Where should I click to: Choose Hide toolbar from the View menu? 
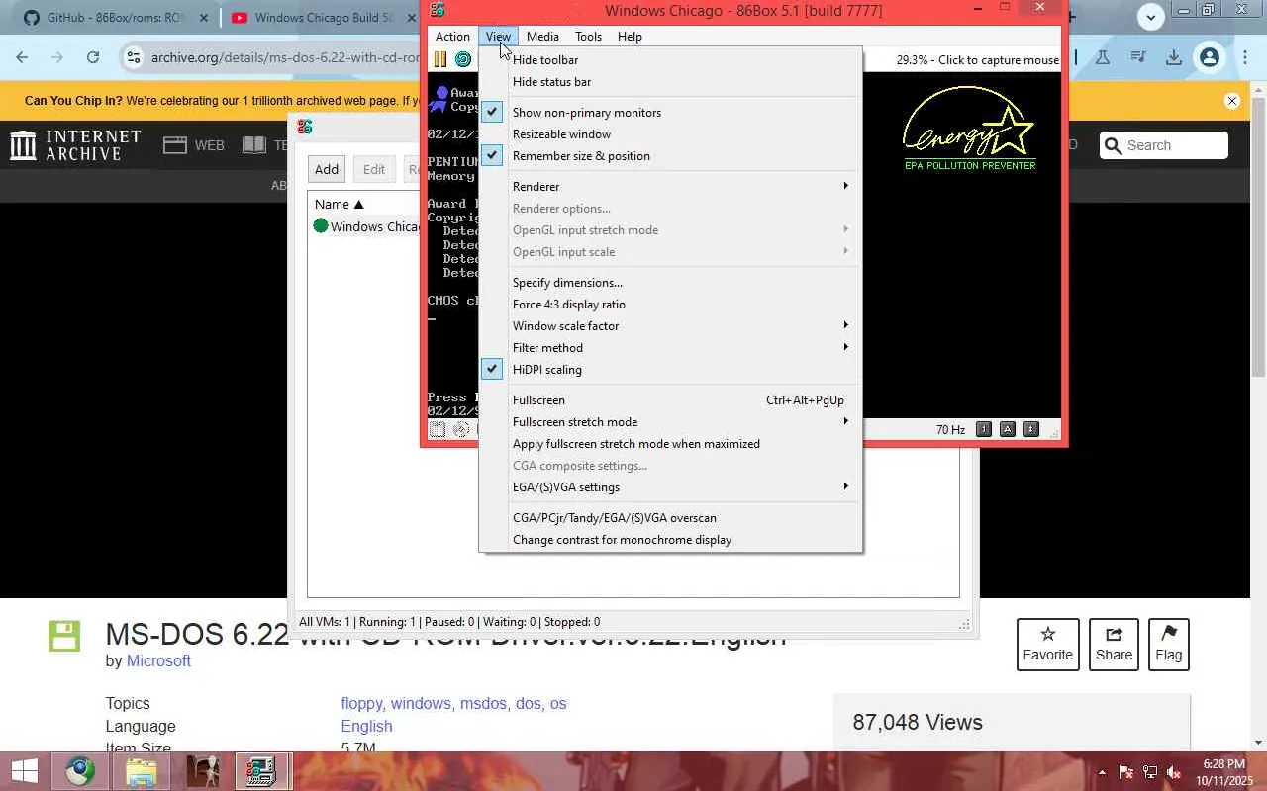(671, 60)
